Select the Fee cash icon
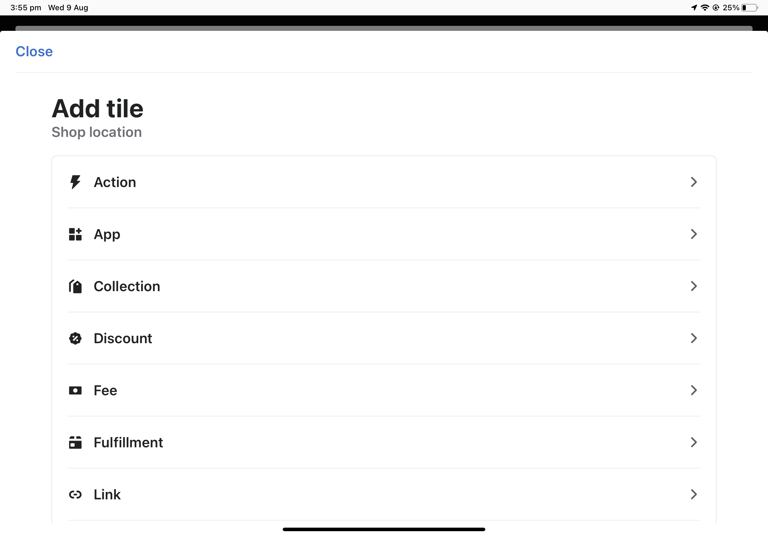 pyautogui.click(x=75, y=391)
